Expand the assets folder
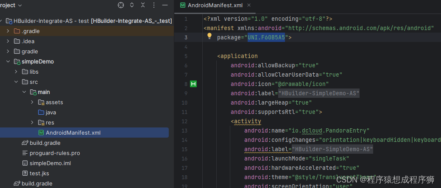 click(32, 102)
